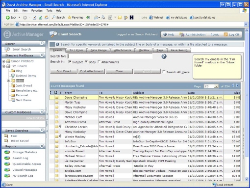Click the Find Email button
Viewport: 250px width, 188px height.
click(64, 71)
